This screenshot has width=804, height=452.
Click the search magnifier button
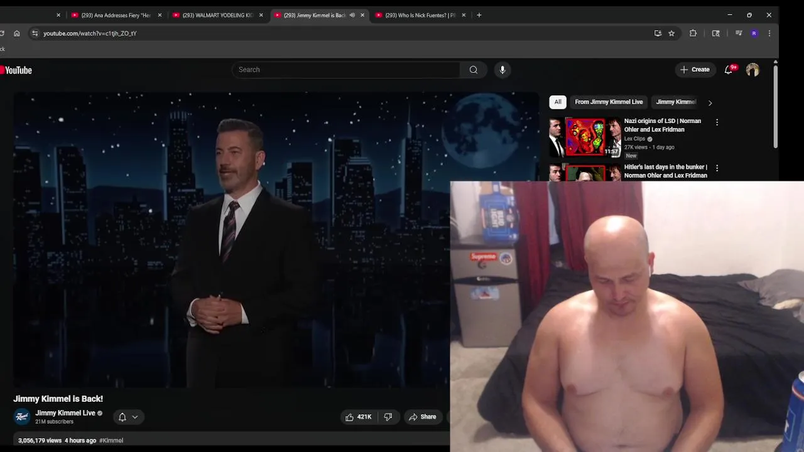pyautogui.click(x=474, y=70)
